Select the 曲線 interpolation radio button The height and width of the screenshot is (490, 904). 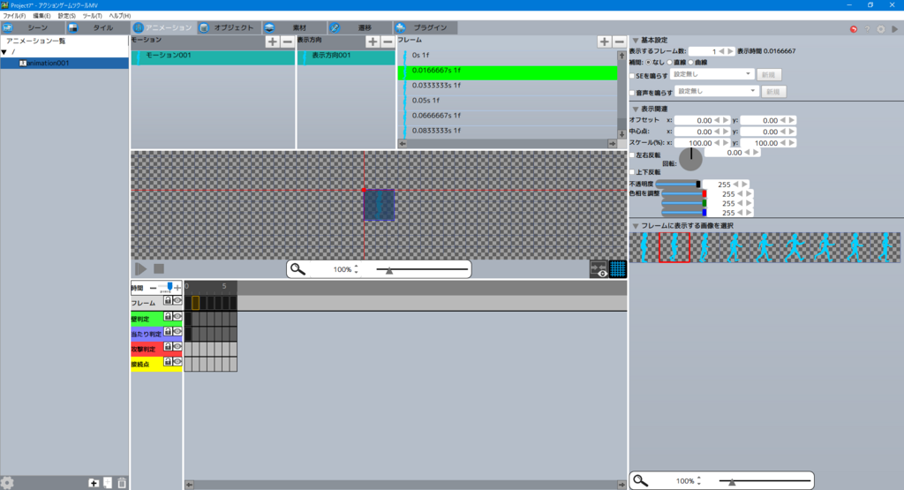click(690, 63)
